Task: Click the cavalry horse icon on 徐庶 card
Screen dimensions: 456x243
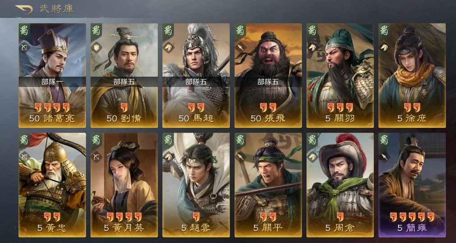Action: pos(384,47)
